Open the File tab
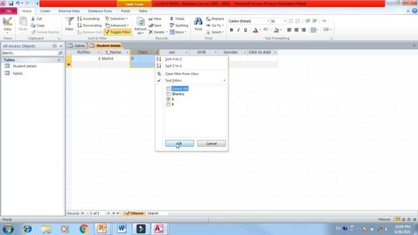 pyautogui.click(x=8, y=11)
